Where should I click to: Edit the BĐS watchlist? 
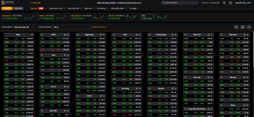point(137,35)
